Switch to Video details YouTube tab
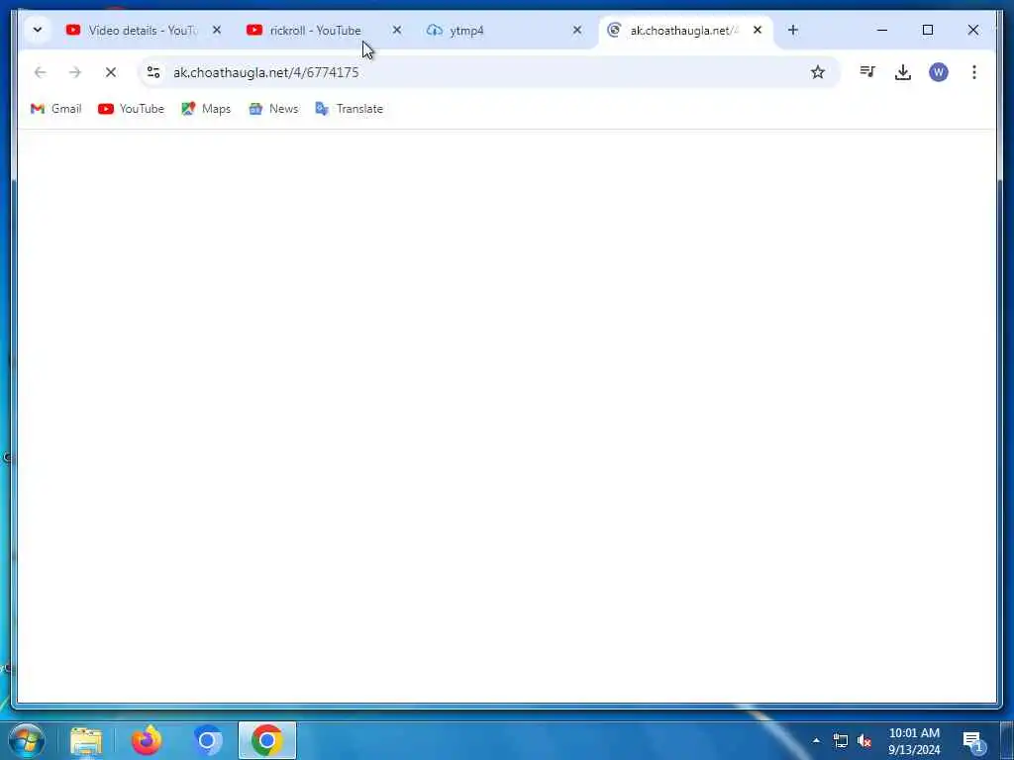This screenshot has height=760, width=1014. coord(143,31)
